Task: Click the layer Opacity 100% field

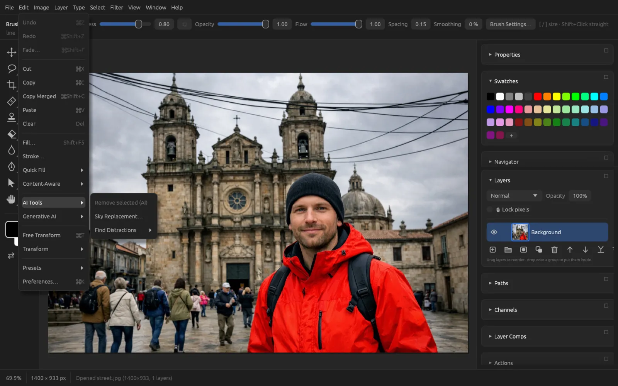Action: pyautogui.click(x=579, y=196)
